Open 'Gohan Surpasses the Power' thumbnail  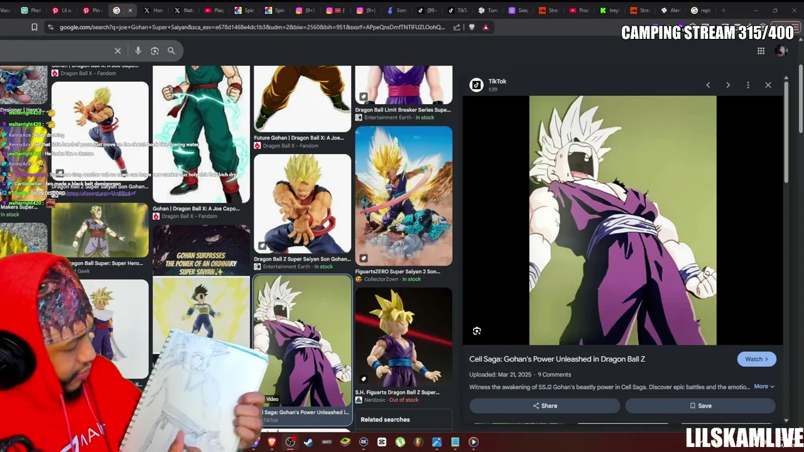(201, 250)
